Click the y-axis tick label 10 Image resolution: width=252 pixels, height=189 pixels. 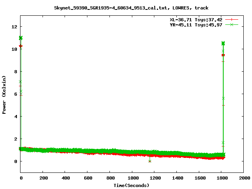pos(14,49)
